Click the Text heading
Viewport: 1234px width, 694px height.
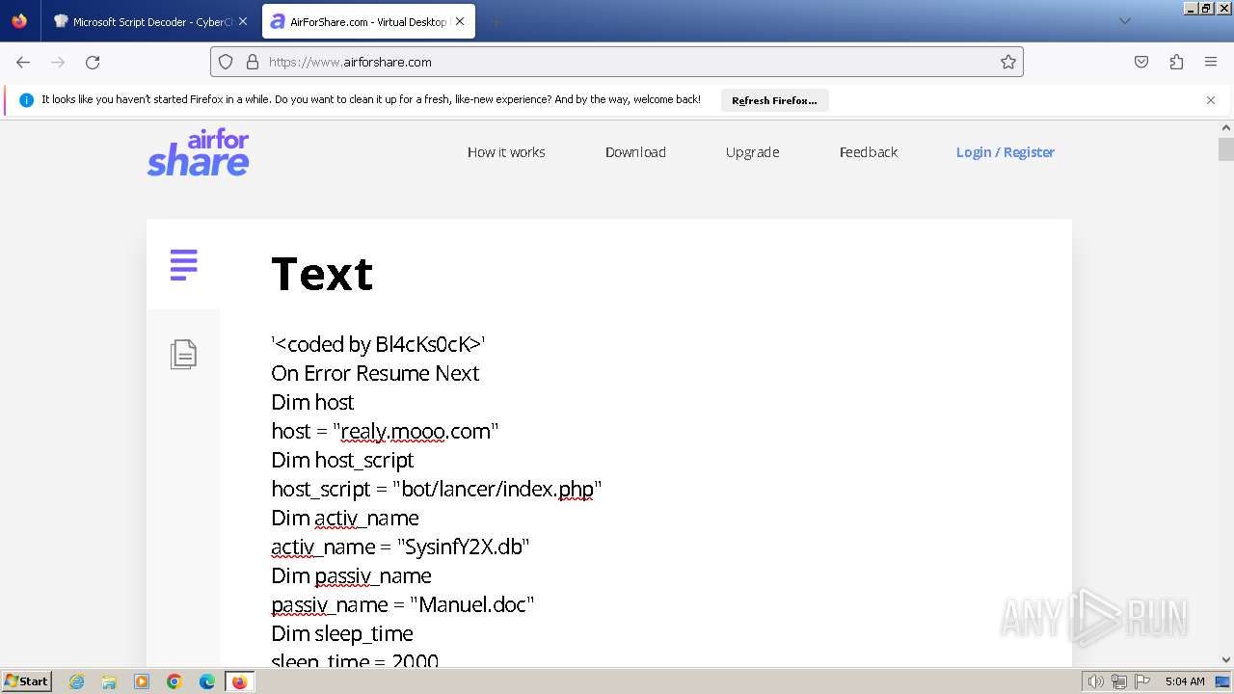pos(322,274)
